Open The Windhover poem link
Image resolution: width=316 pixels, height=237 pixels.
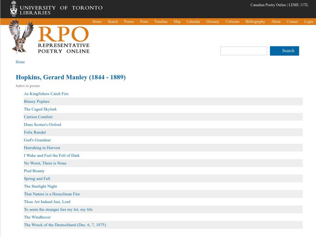click(x=38, y=217)
